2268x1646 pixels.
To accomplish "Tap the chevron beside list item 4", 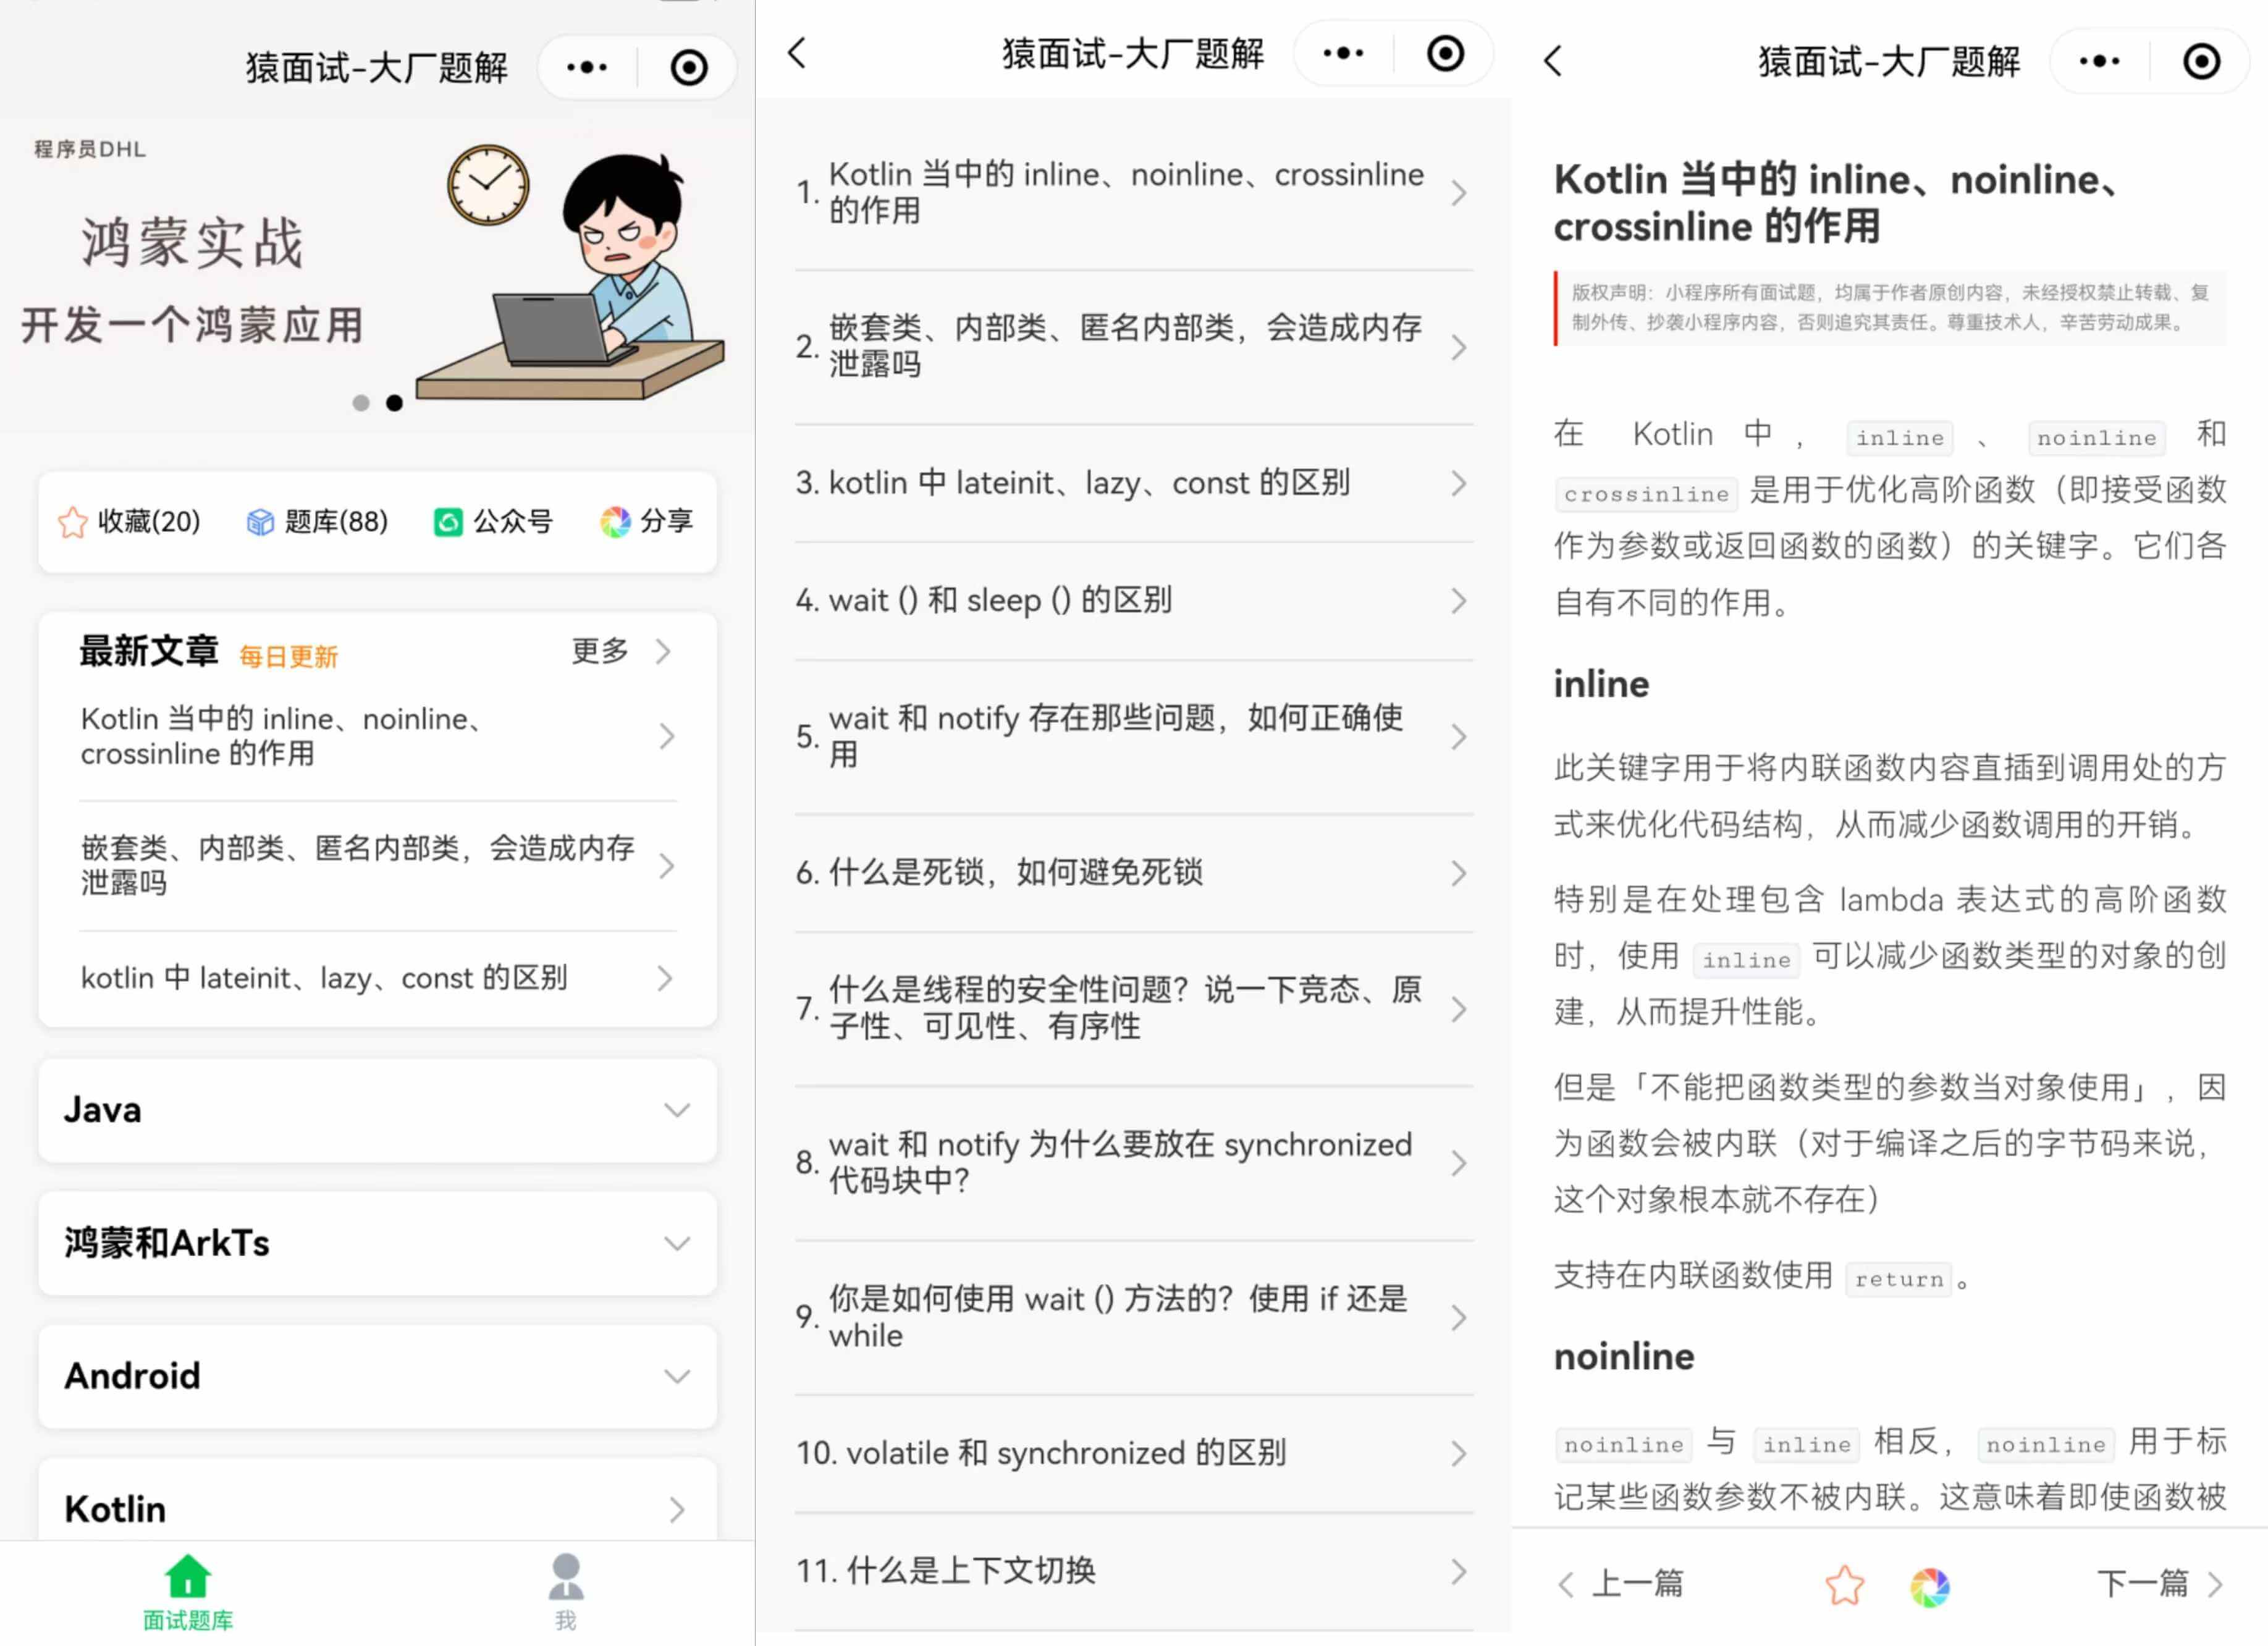I will 1459,601.
